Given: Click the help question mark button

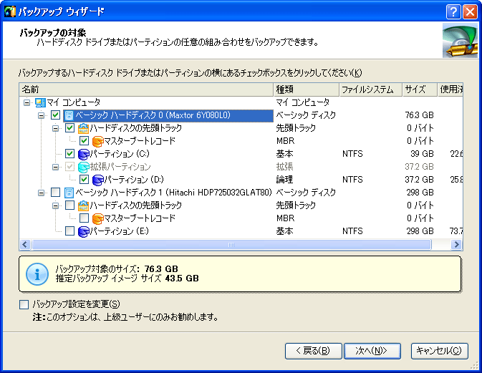Looking at the screenshot, I should point(453,12).
